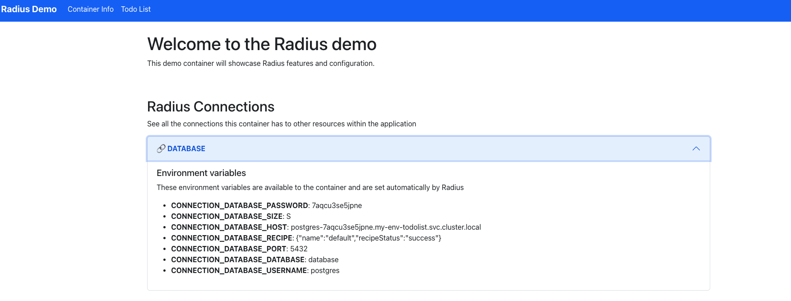The height and width of the screenshot is (301, 791).
Task: Click the link icon beside DATABASE
Action: coord(161,148)
